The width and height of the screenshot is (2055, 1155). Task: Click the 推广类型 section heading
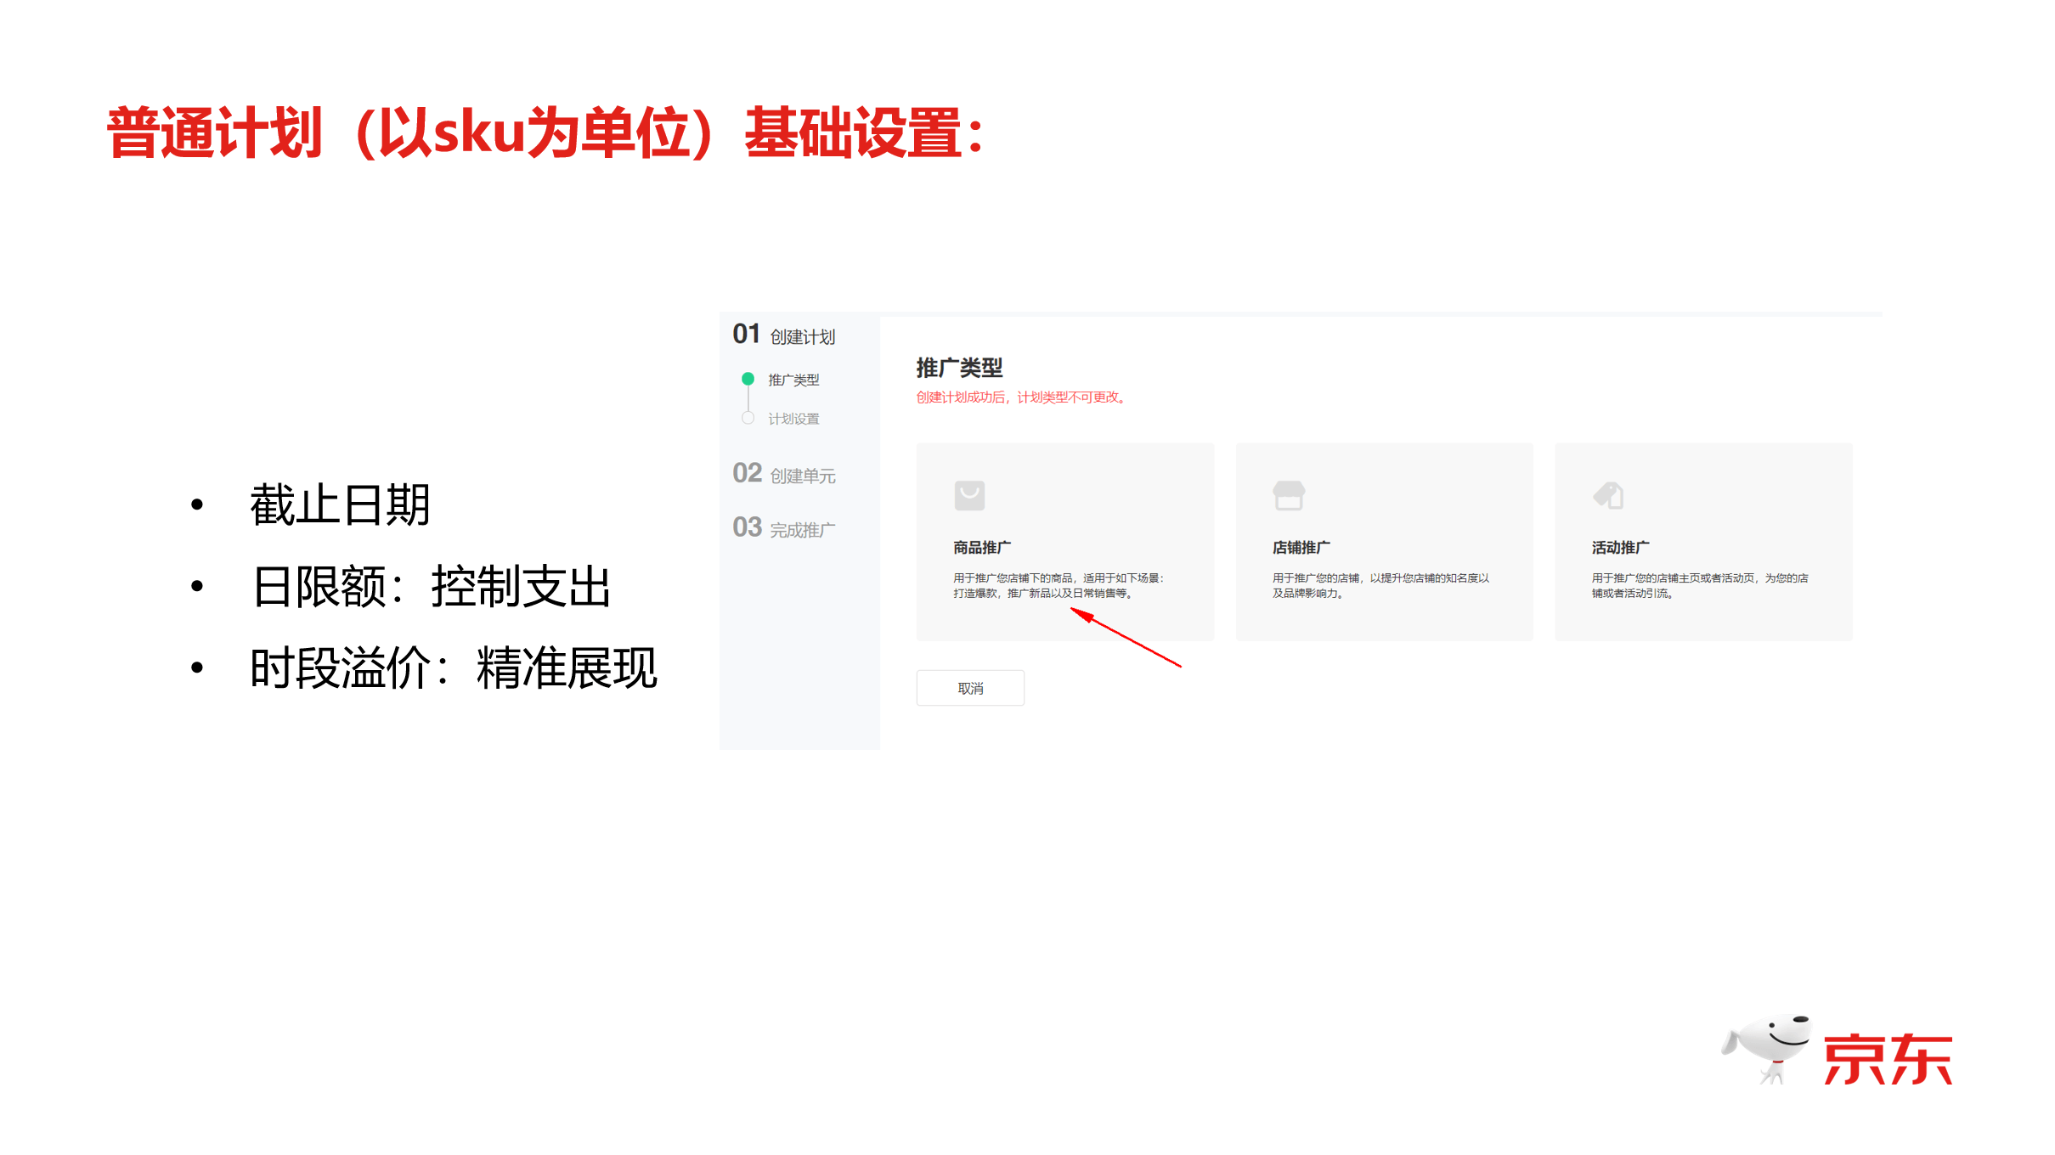coord(959,368)
